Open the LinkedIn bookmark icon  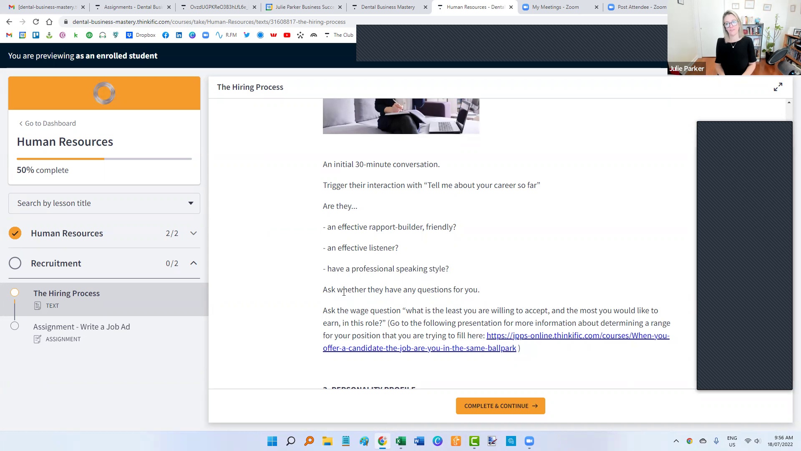pos(179,35)
